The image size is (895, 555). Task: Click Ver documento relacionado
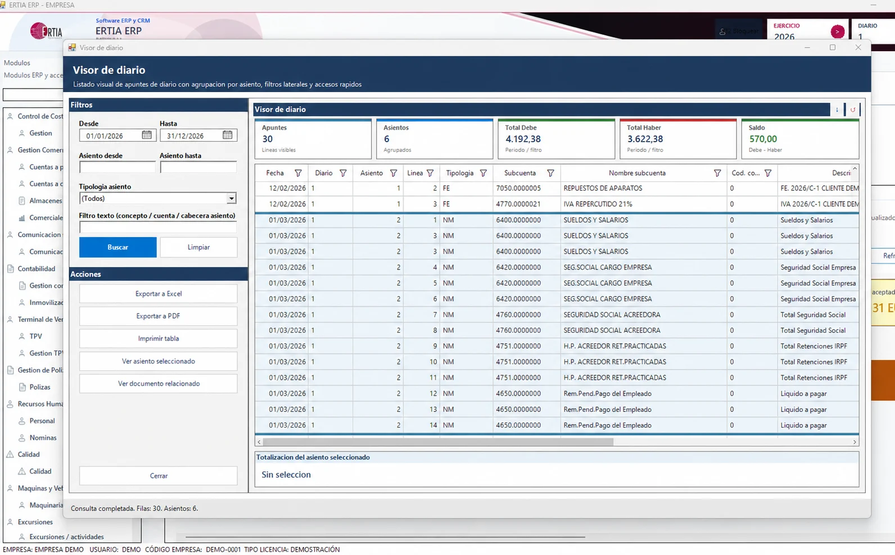coord(159,384)
